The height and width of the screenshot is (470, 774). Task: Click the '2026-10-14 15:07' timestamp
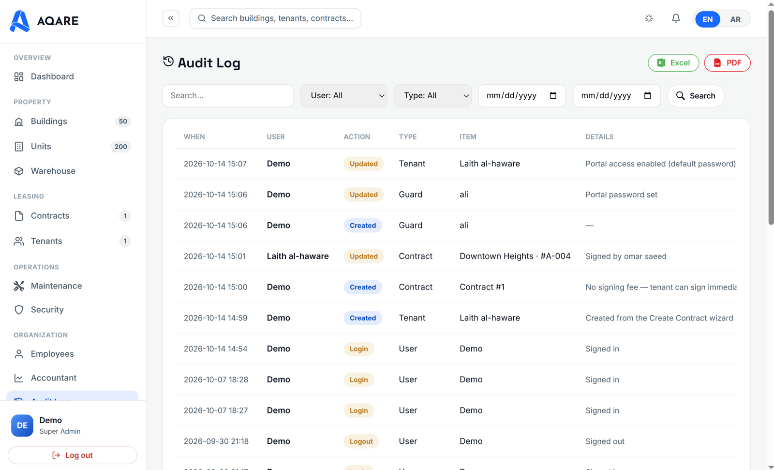click(x=215, y=164)
